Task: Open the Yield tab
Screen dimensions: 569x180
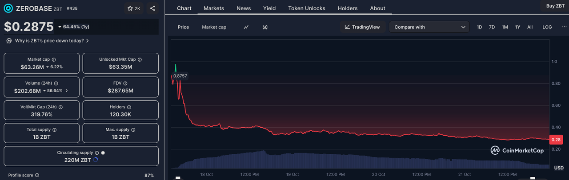Action: [269, 8]
